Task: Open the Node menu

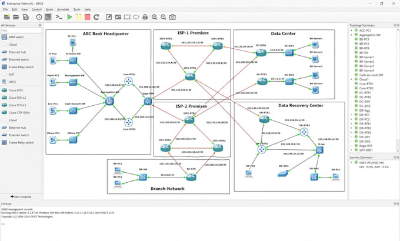Action: coord(49,9)
